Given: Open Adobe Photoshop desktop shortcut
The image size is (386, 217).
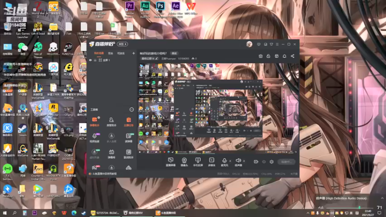Looking at the screenshot, I should coord(160,10).
